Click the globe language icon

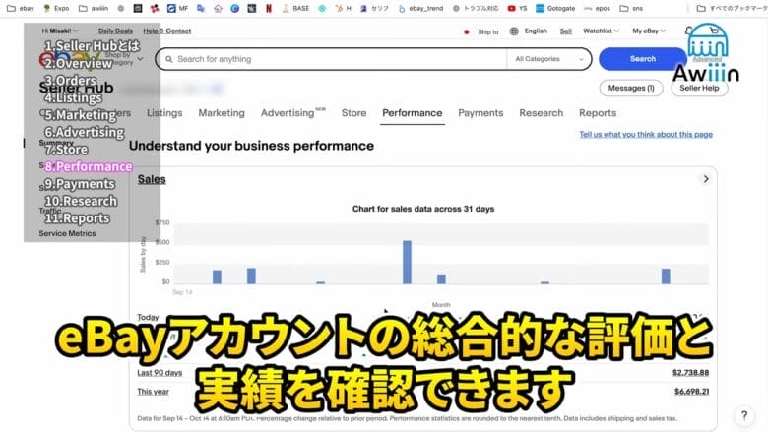click(x=514, y=31)
